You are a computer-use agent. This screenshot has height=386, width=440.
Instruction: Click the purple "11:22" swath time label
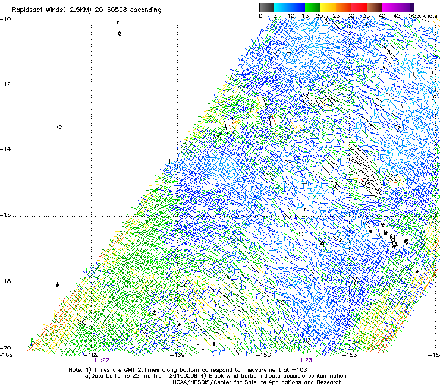[x=101, y=360]
